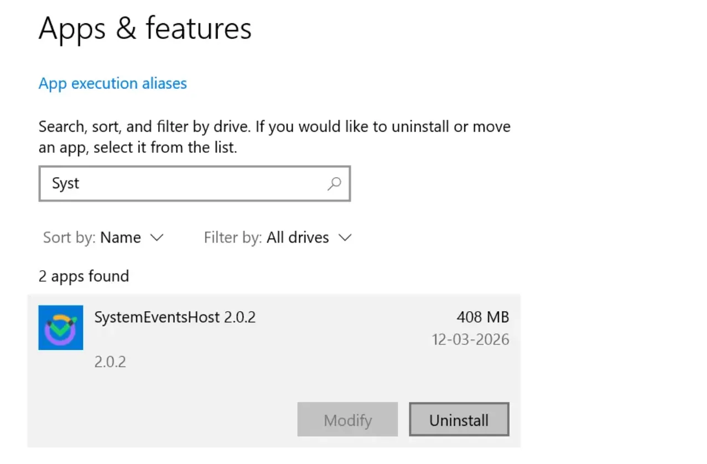707x464 pixels.
Task: Click the greyed-out Modify button
Action: [x=347, y=420]
